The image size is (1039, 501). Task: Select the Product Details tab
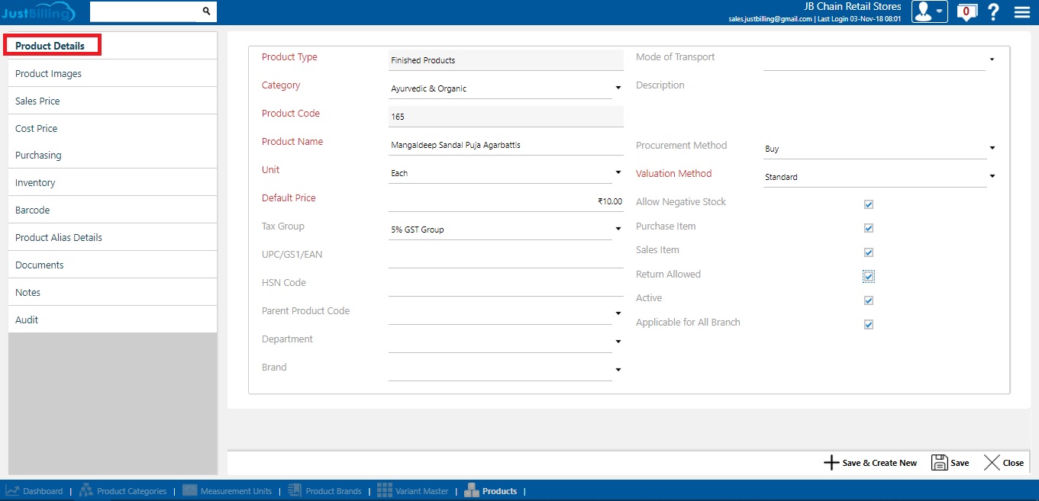point(112,46)
